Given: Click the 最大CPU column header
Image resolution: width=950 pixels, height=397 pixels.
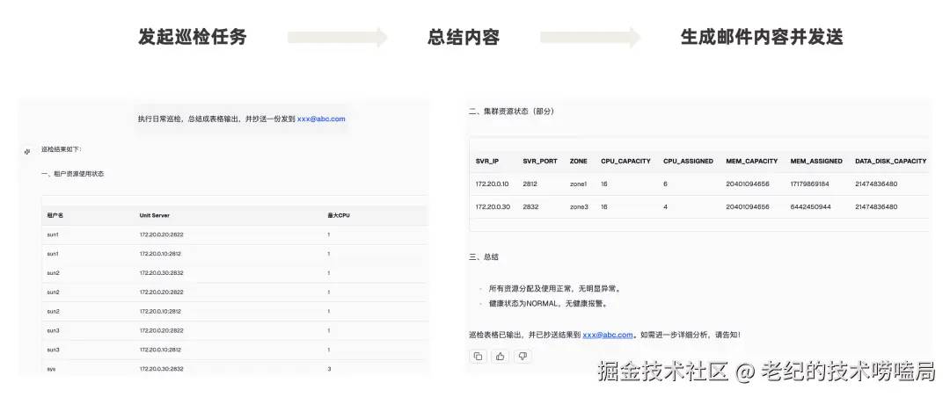Looking at the screenshot, I should click(338, 215).
